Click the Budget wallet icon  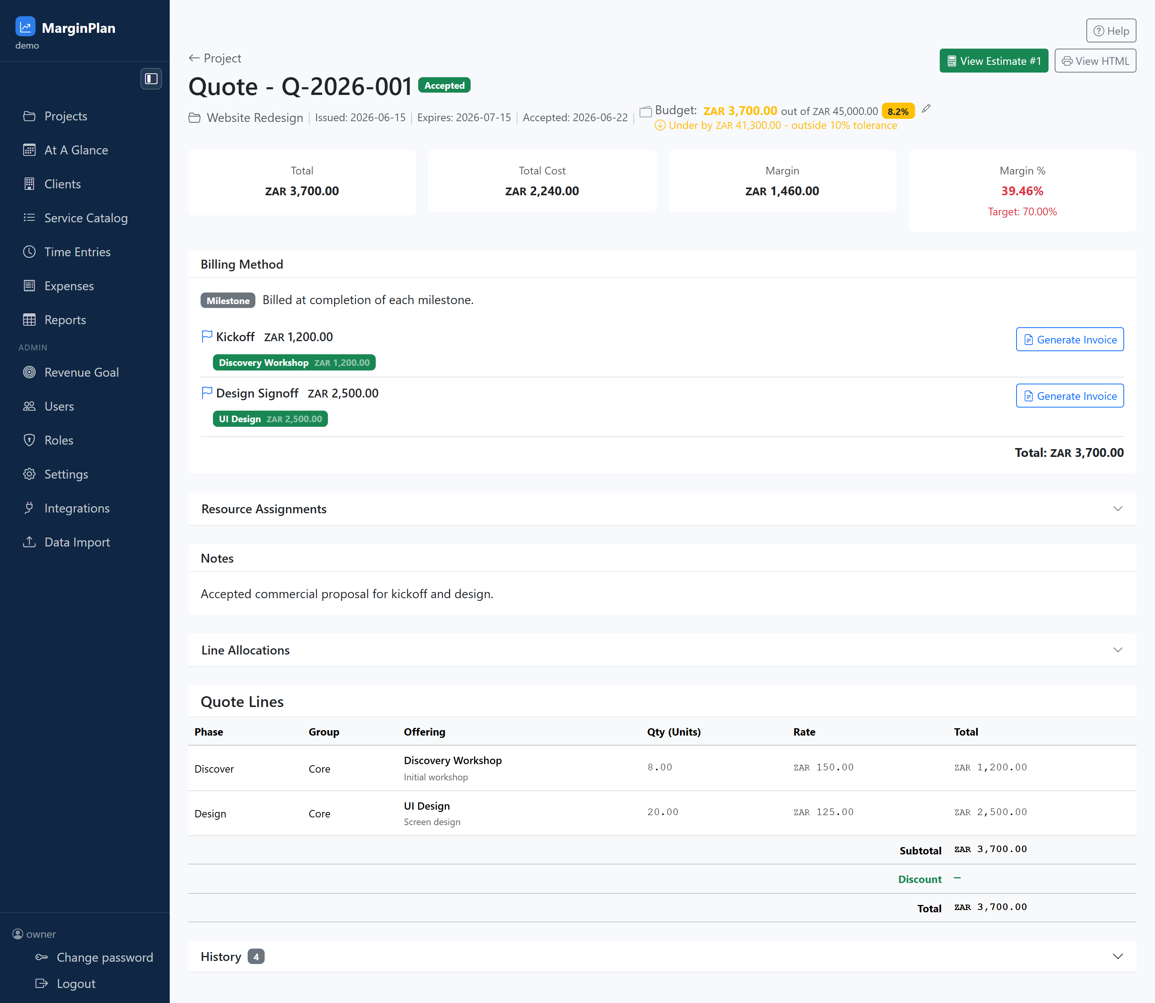click(646, 112)
